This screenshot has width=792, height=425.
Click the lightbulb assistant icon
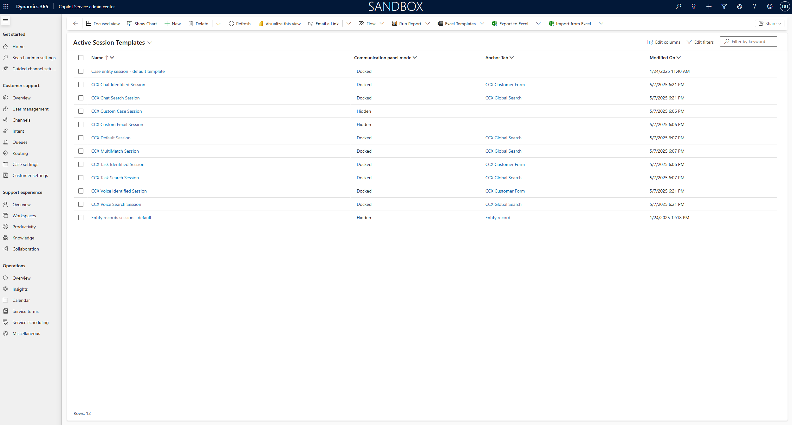693,6
